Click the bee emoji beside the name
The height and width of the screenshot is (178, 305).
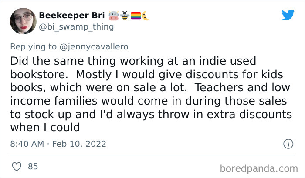click(x=125, y=16)
